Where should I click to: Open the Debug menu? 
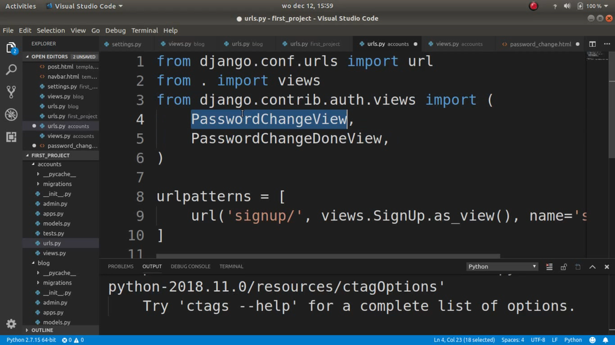(115, 31)
